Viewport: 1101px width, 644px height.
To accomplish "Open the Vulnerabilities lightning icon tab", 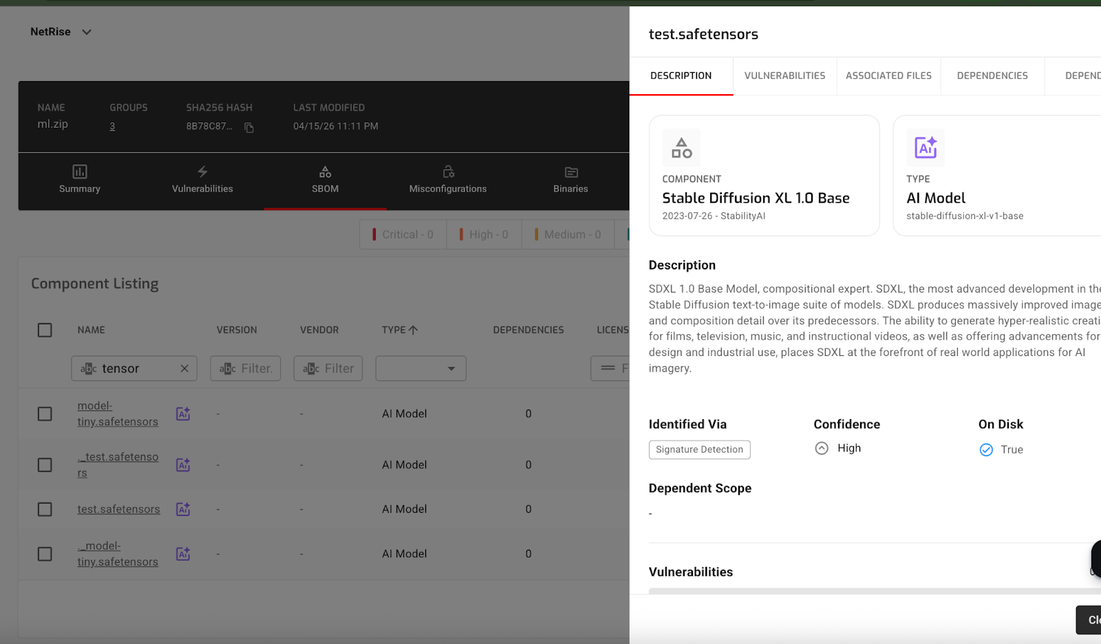I will pos(202,172).
